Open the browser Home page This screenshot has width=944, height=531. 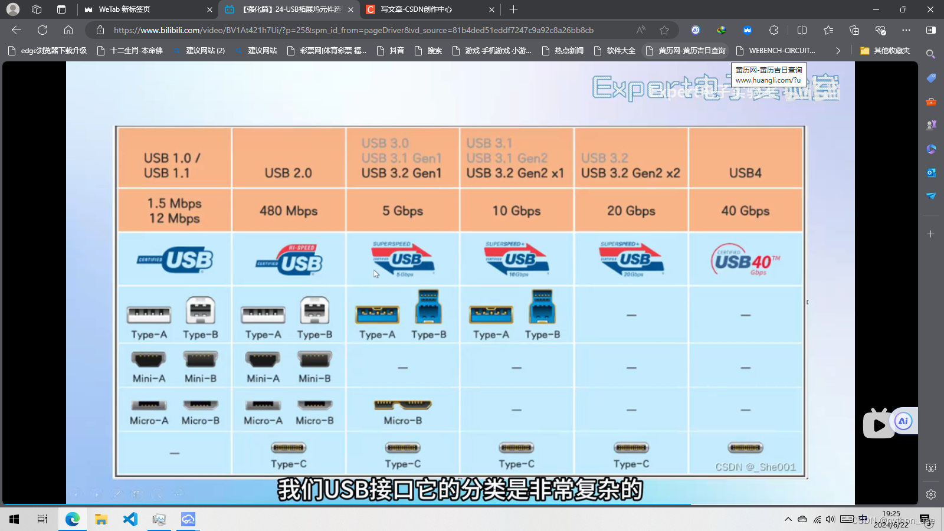pos(68,30)
